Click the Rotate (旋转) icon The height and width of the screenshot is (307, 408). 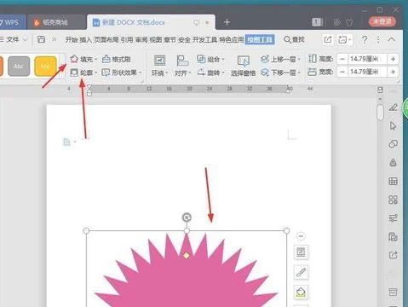point(201,72)
